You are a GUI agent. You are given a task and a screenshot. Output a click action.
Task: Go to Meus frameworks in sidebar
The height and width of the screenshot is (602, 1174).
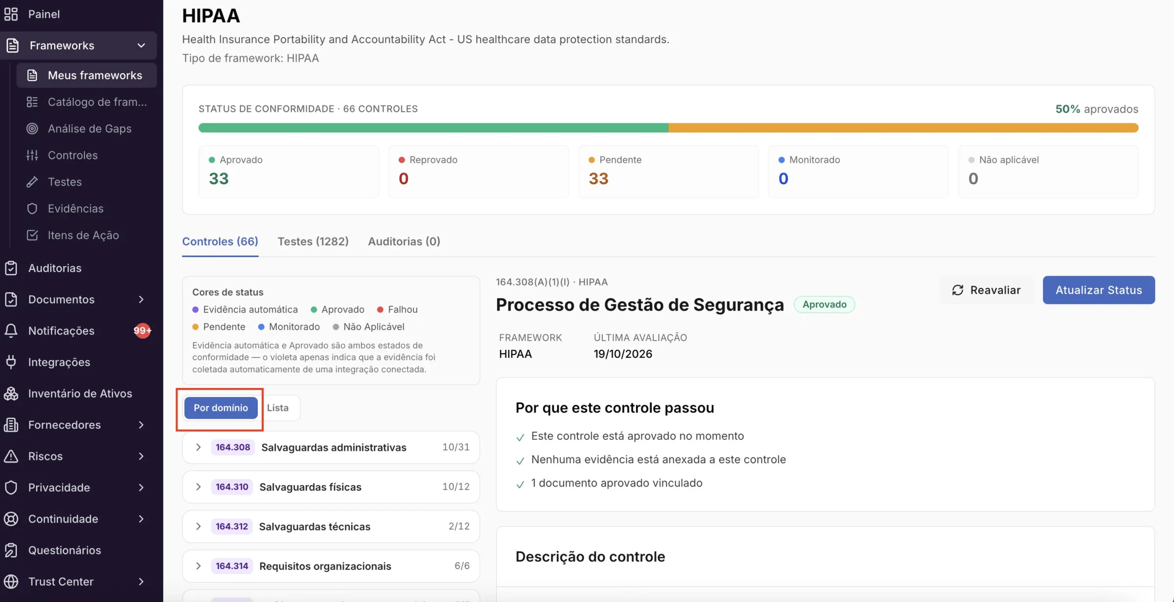87,75
